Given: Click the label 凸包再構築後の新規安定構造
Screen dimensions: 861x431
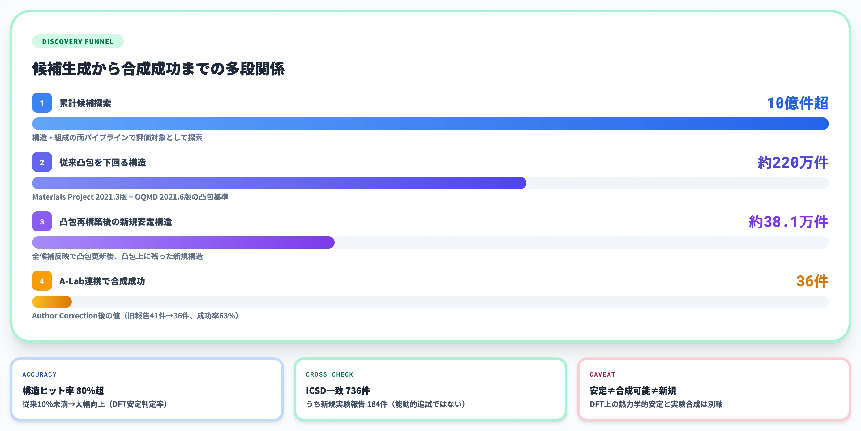Looking at the screenshot, I should coord(116,222).
